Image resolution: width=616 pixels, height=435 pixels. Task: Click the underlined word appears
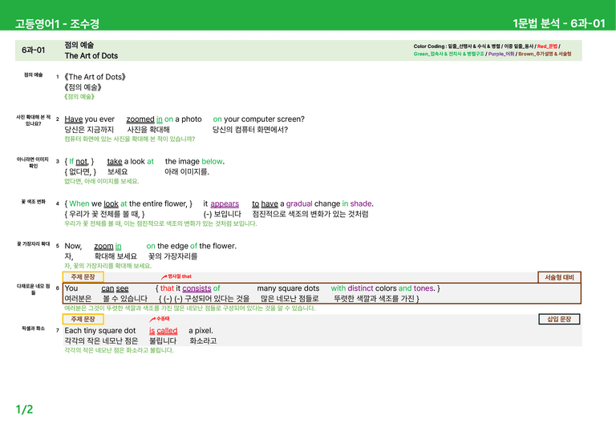pyautogui.click(x=225, y=203)
